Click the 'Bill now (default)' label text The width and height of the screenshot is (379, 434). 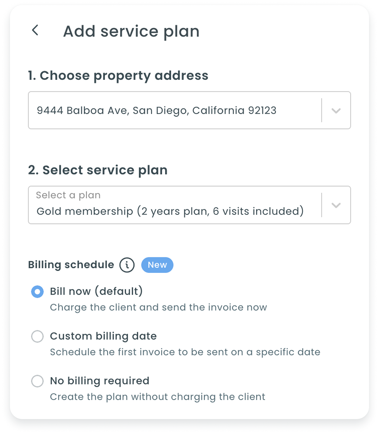[96, 292]
